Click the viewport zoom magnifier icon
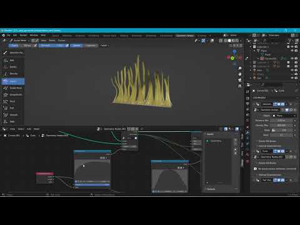Screen dimensions: 300x225 (x=240, y=68)
